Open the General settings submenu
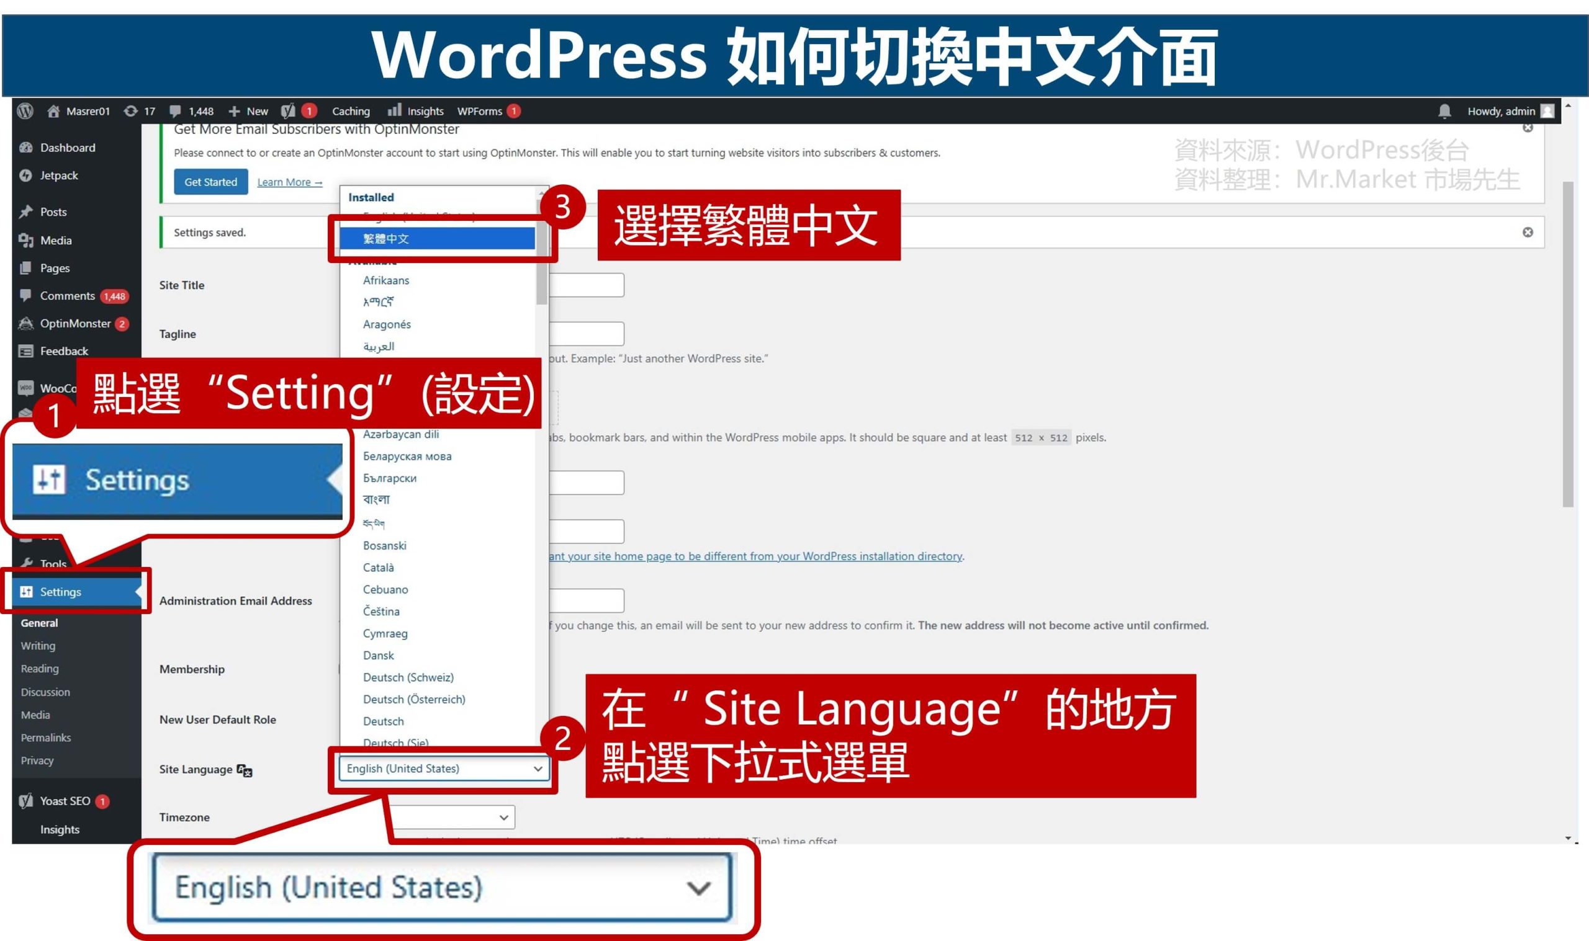The height and width of the screenshot is (941, 1589). click(x=39, y=623)
